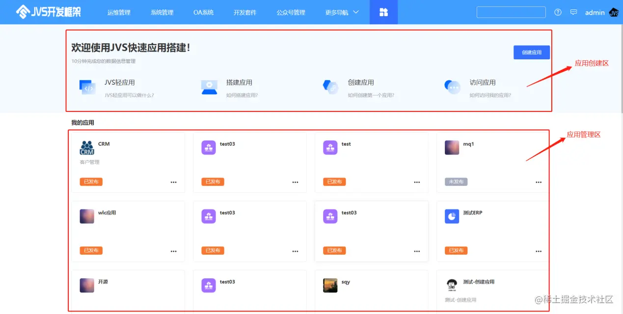Click the 开源 app name

point(103,282)
